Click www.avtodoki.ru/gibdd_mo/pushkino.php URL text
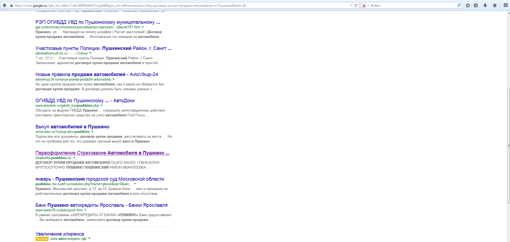The height and width of the screenshot is (242, 510). pos(67,106)
